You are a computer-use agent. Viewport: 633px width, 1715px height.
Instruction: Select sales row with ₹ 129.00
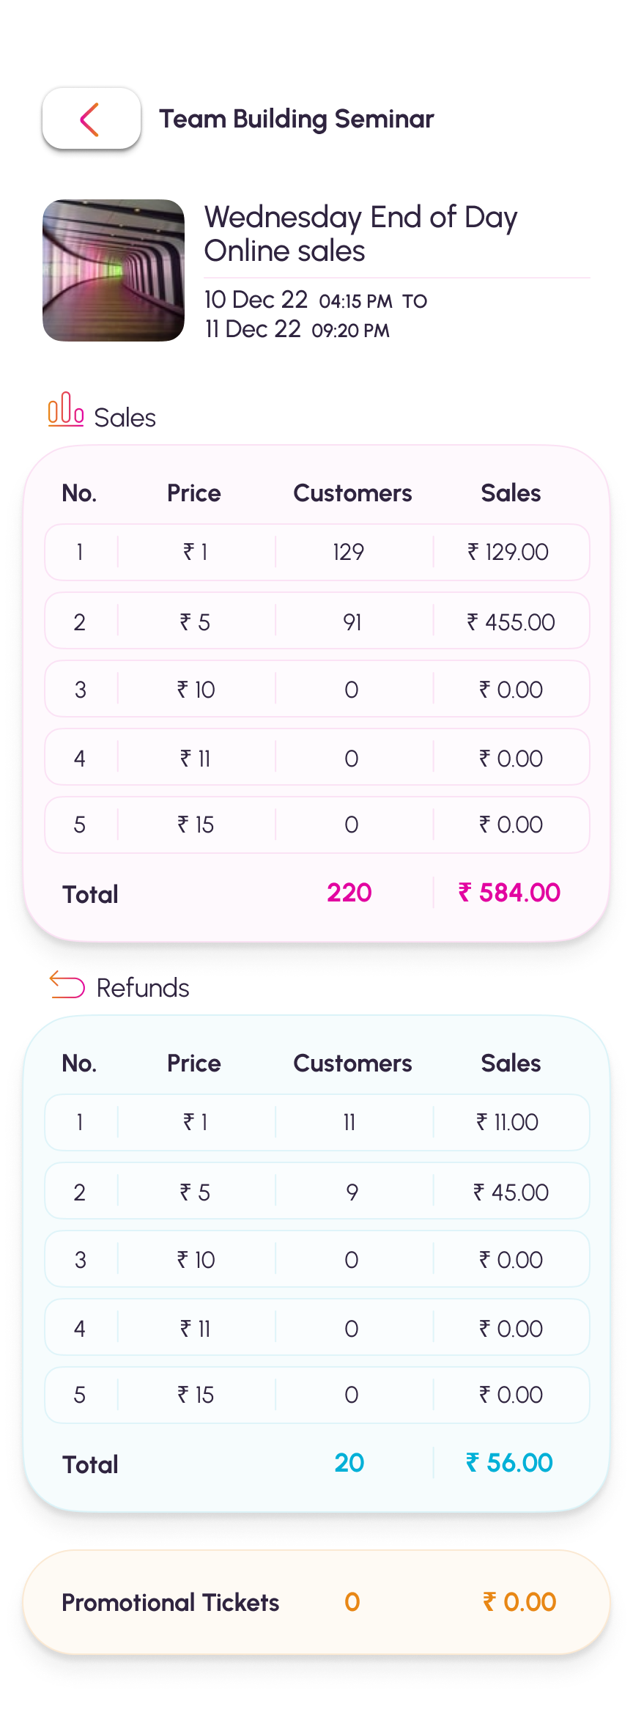pyautogui.click(x=317, y=552)
